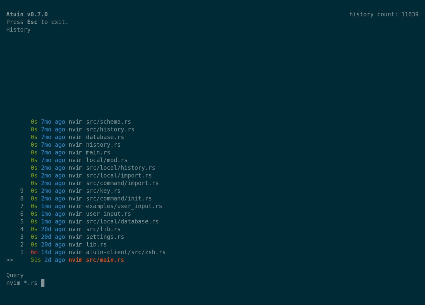The image size is (425, 305).
Task: Click entry 8 nvim src/command/init.rs
Action: click(86, 198)
